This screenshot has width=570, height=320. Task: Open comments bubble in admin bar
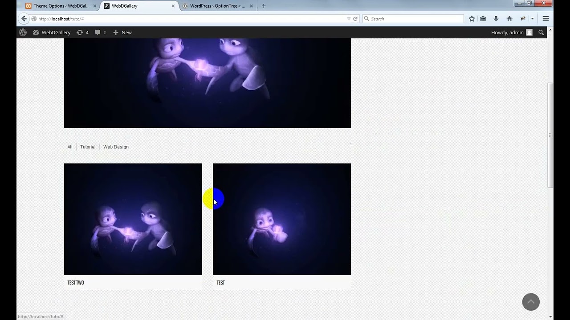101,32
